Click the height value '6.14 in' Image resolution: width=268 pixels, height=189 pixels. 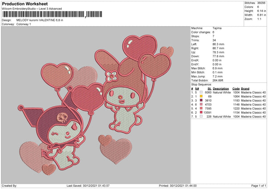click(261, 11)
